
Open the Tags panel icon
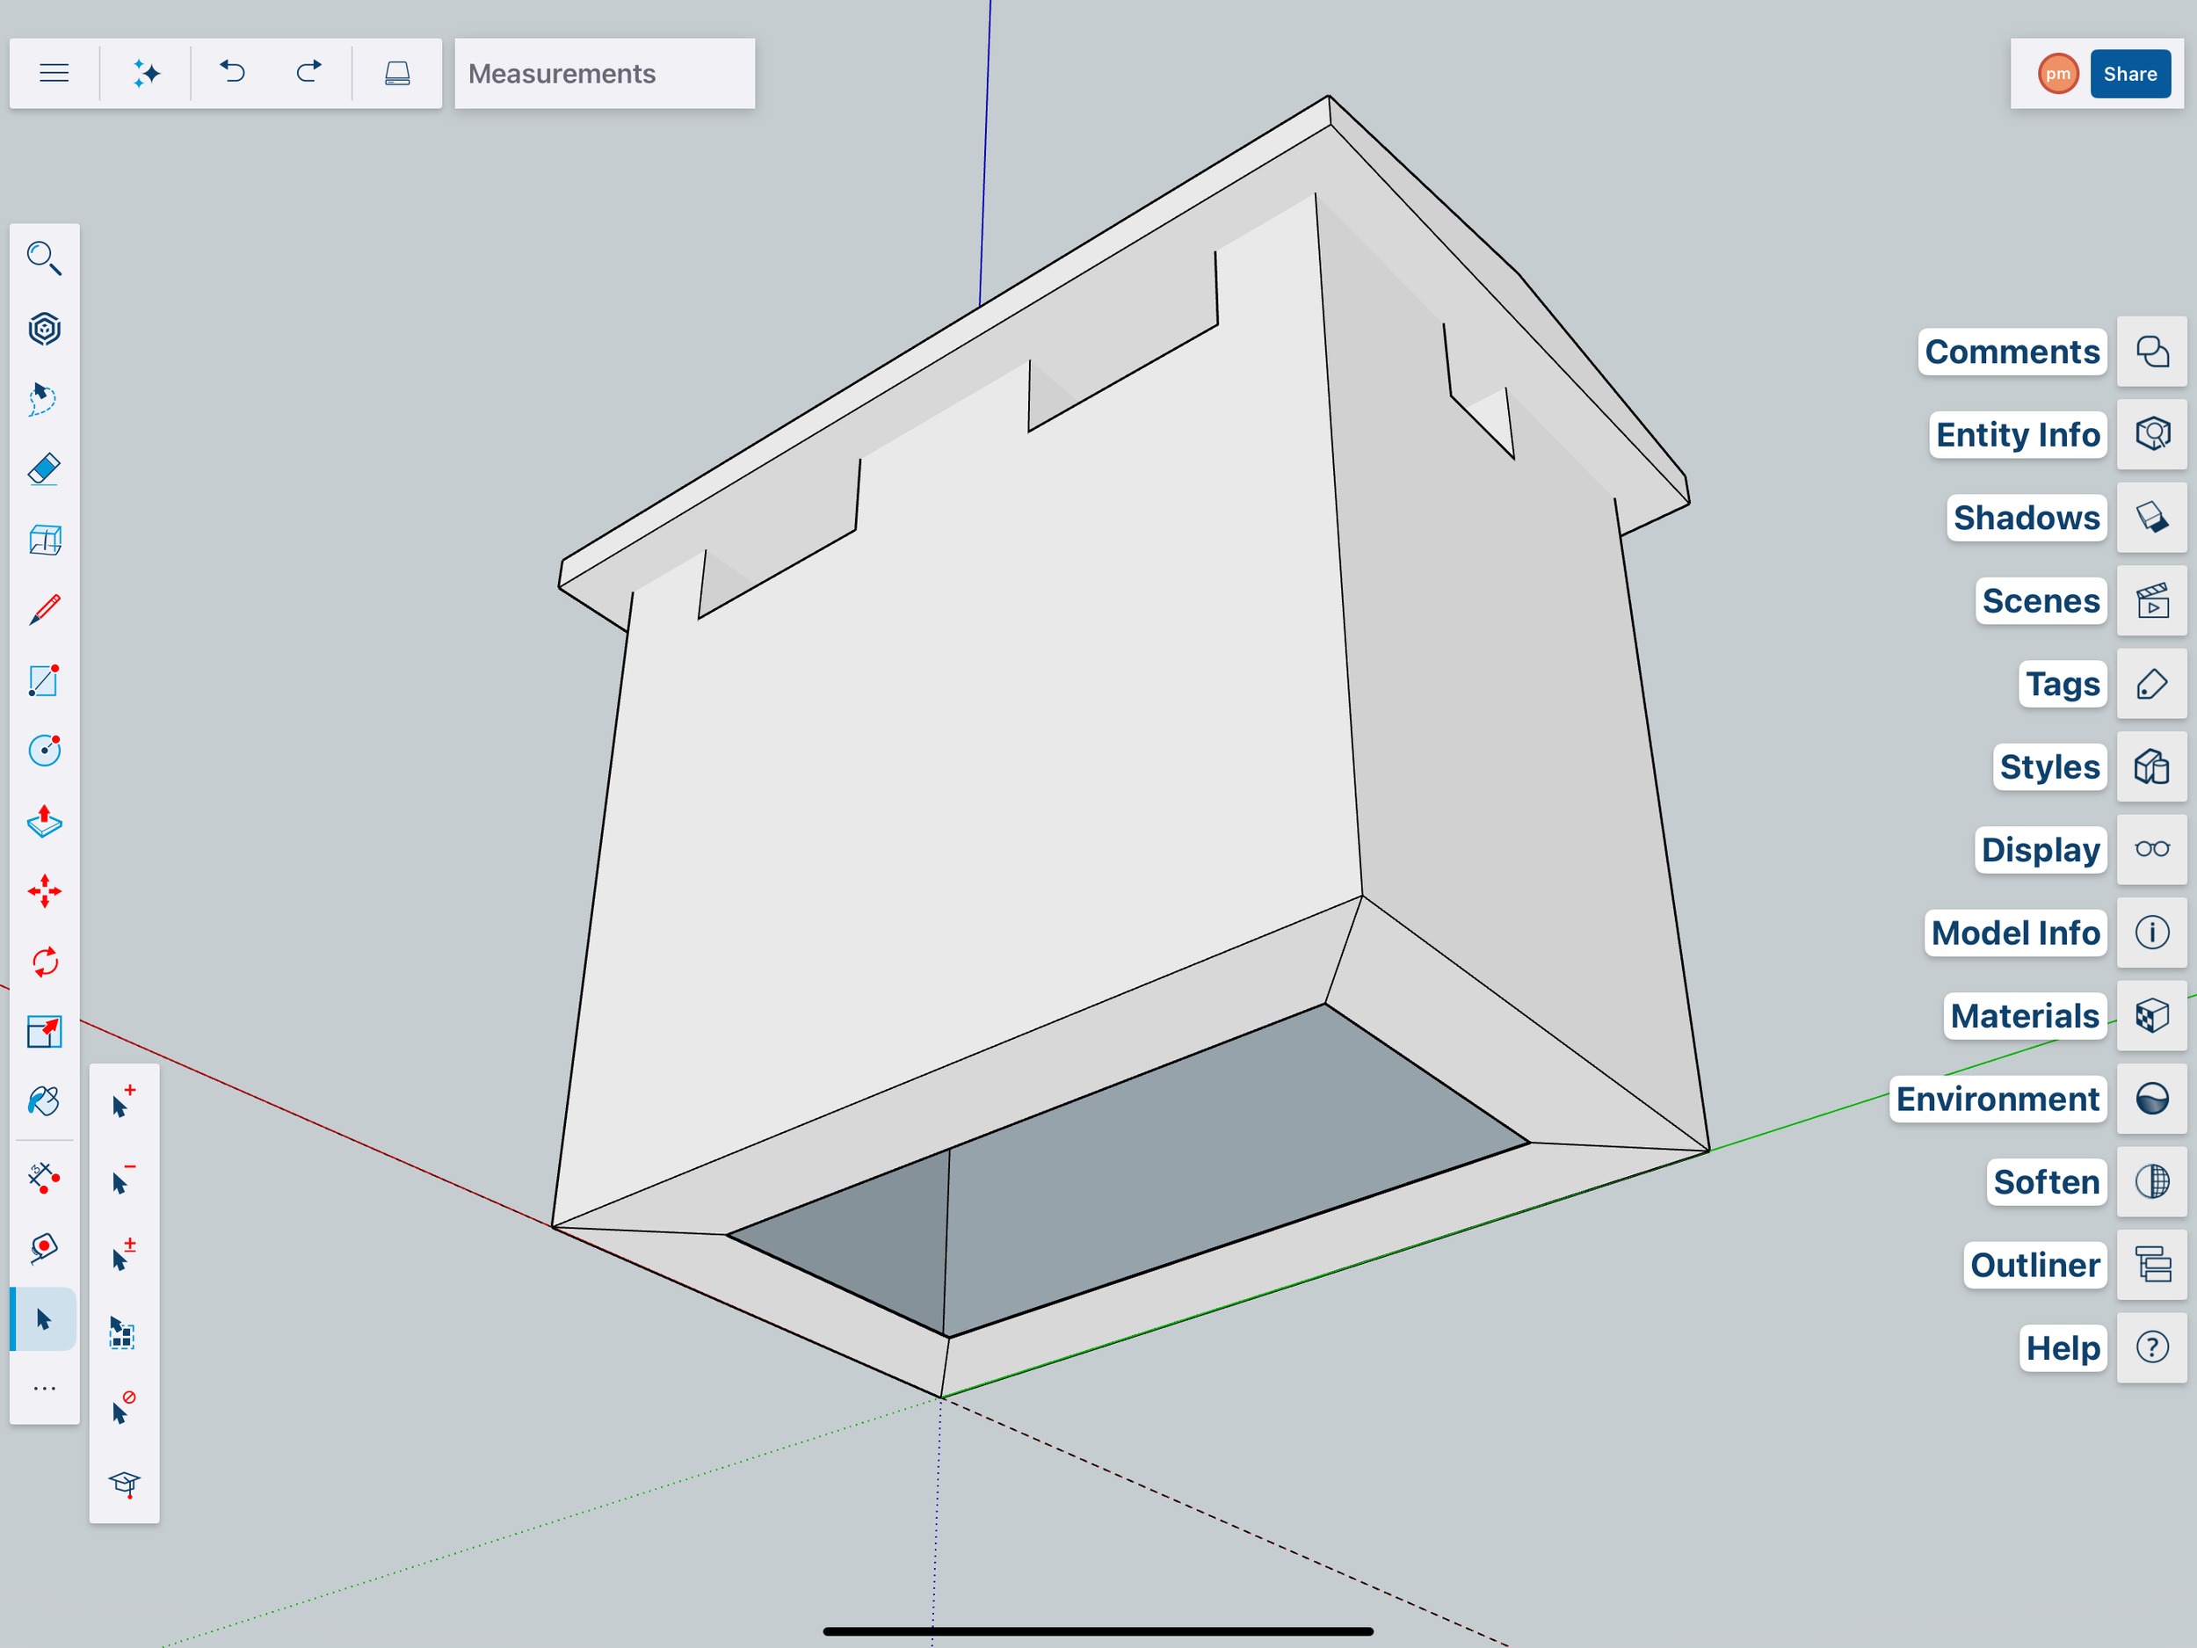coord(2152,685)
